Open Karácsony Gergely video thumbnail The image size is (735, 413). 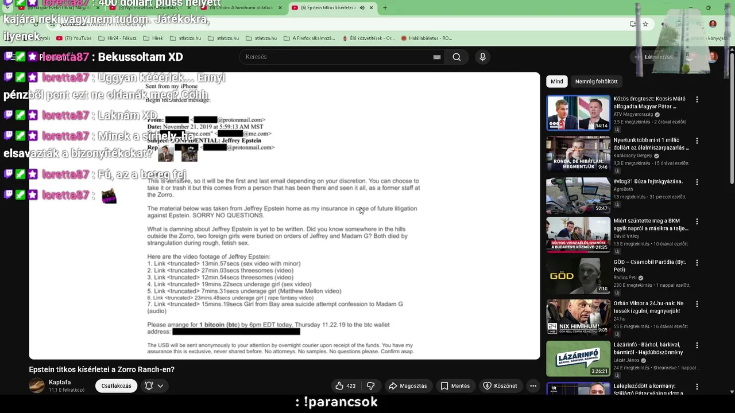tap(578, 154)
